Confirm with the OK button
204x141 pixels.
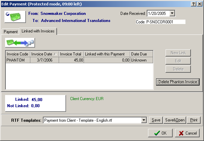coord(160,133)
